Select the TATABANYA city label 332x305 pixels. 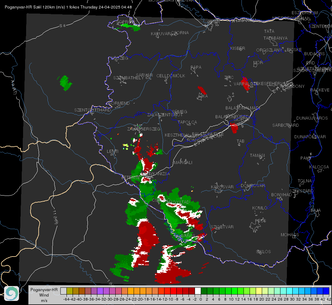275,38
